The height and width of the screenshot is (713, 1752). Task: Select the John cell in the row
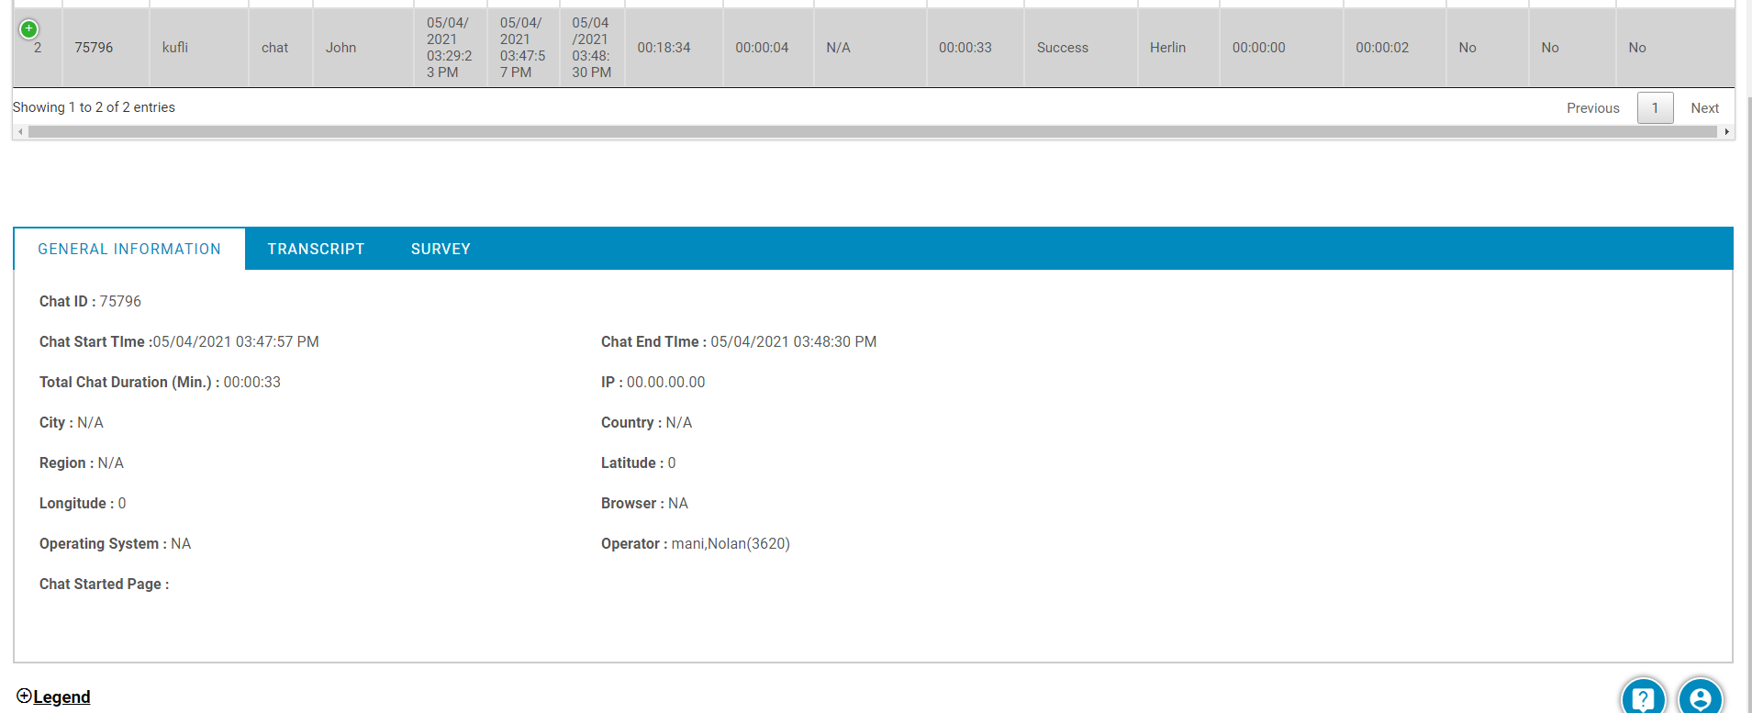[x=340, y=48]
